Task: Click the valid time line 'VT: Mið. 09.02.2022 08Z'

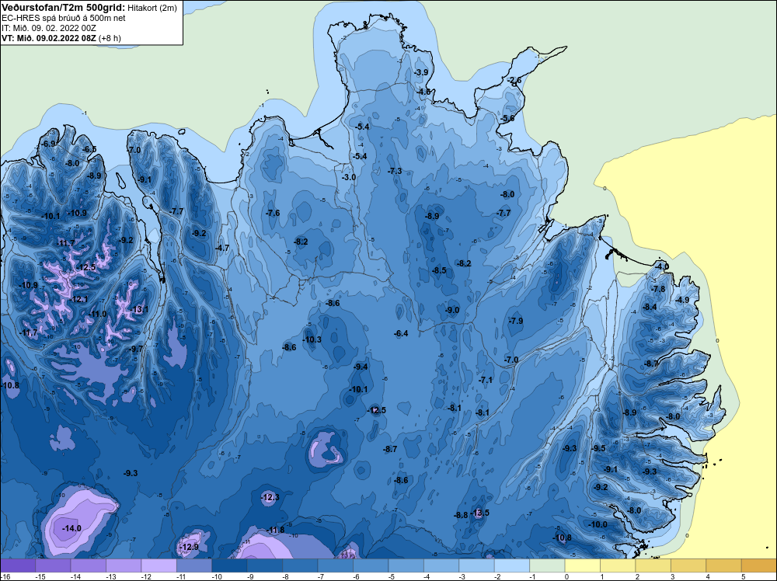Action: [x=49, y=38]
